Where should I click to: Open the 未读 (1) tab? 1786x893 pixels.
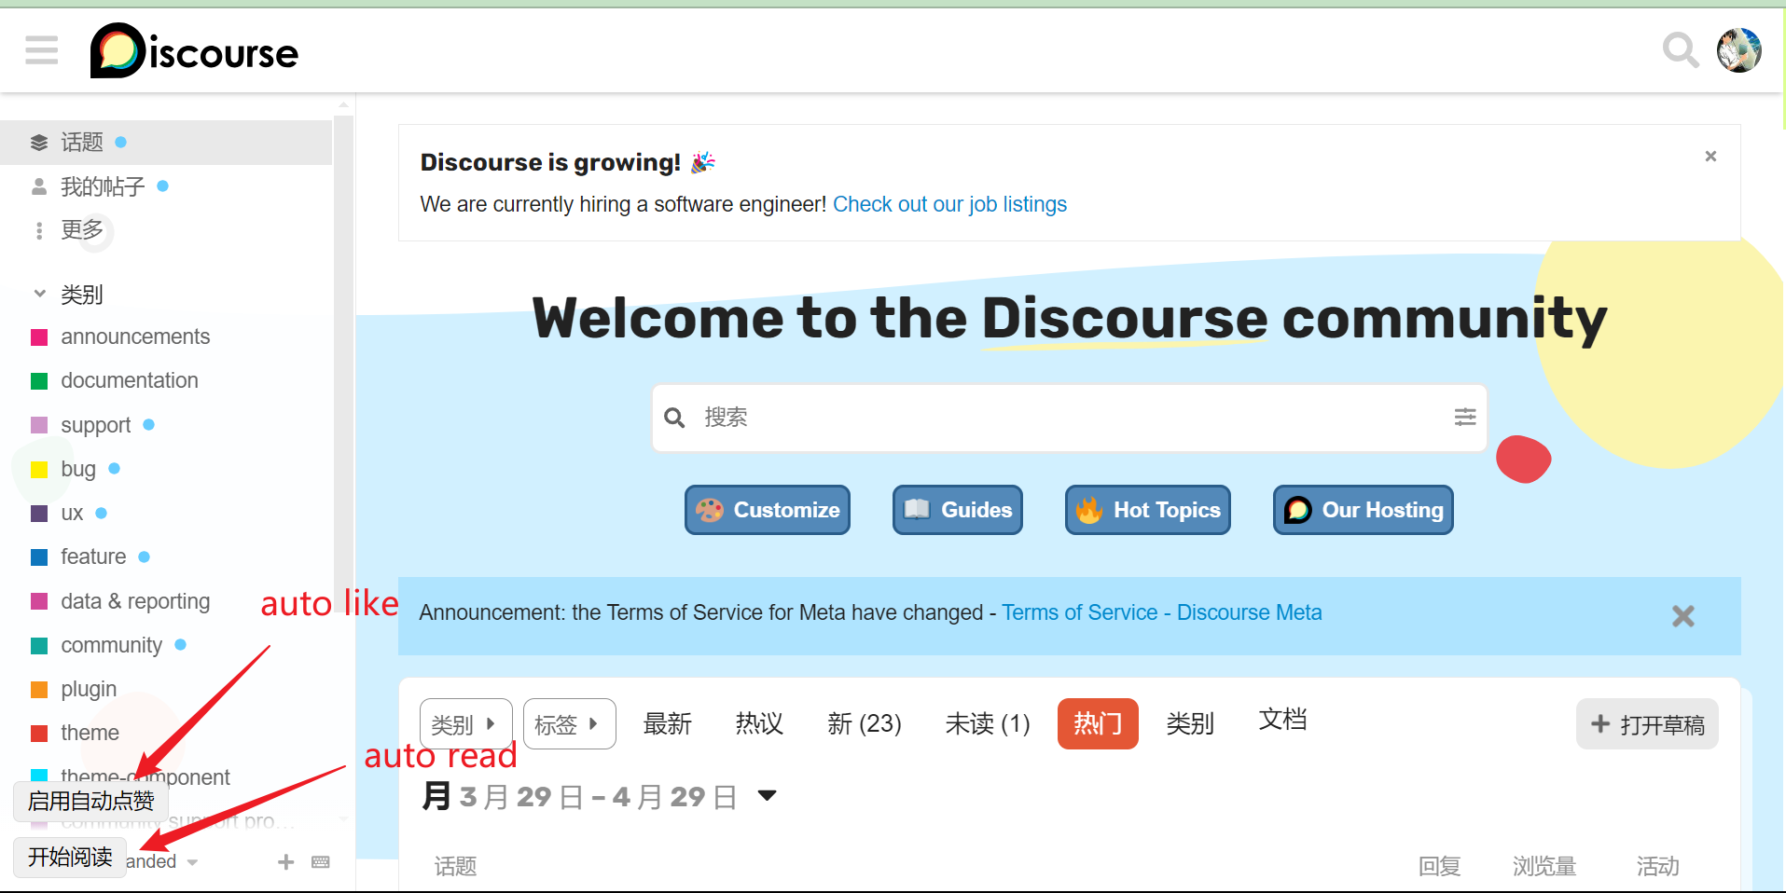(988, 723)
